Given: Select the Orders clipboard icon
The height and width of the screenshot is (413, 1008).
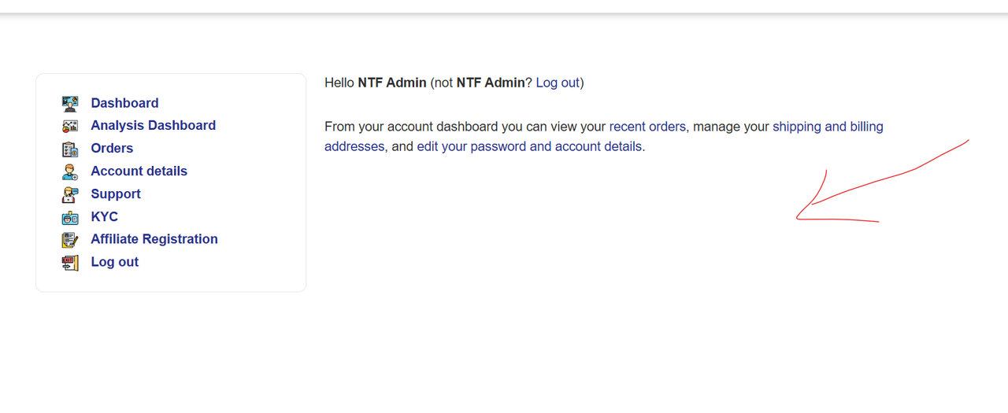Looking at the screenshot, I should pos(70,149).
